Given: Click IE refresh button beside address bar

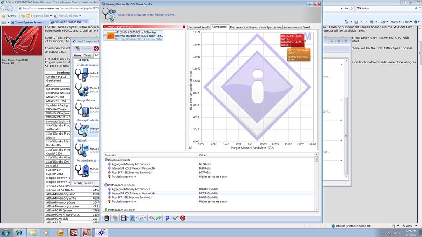Looking at the screenshot, I should point(347,8).
